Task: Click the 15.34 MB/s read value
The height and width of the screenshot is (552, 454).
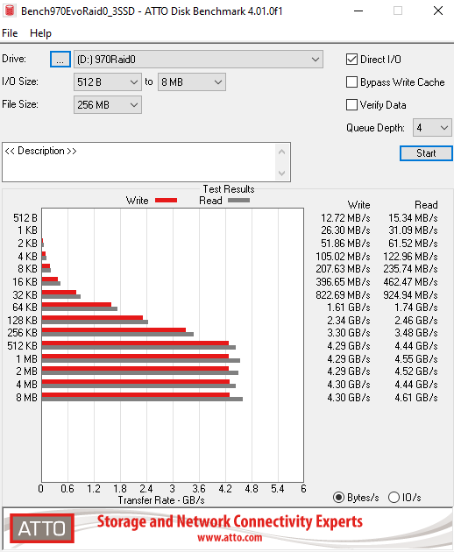Action: click(x=413, y=218)
